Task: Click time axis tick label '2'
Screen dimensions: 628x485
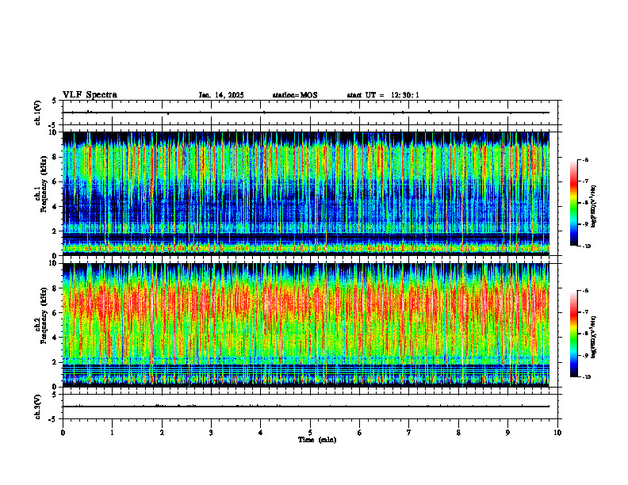Action: click(x=162, y=433)
